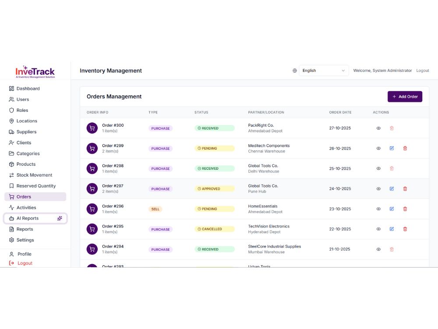Click the Add Order button
This screenshot has width=438, height=329.
405,97
